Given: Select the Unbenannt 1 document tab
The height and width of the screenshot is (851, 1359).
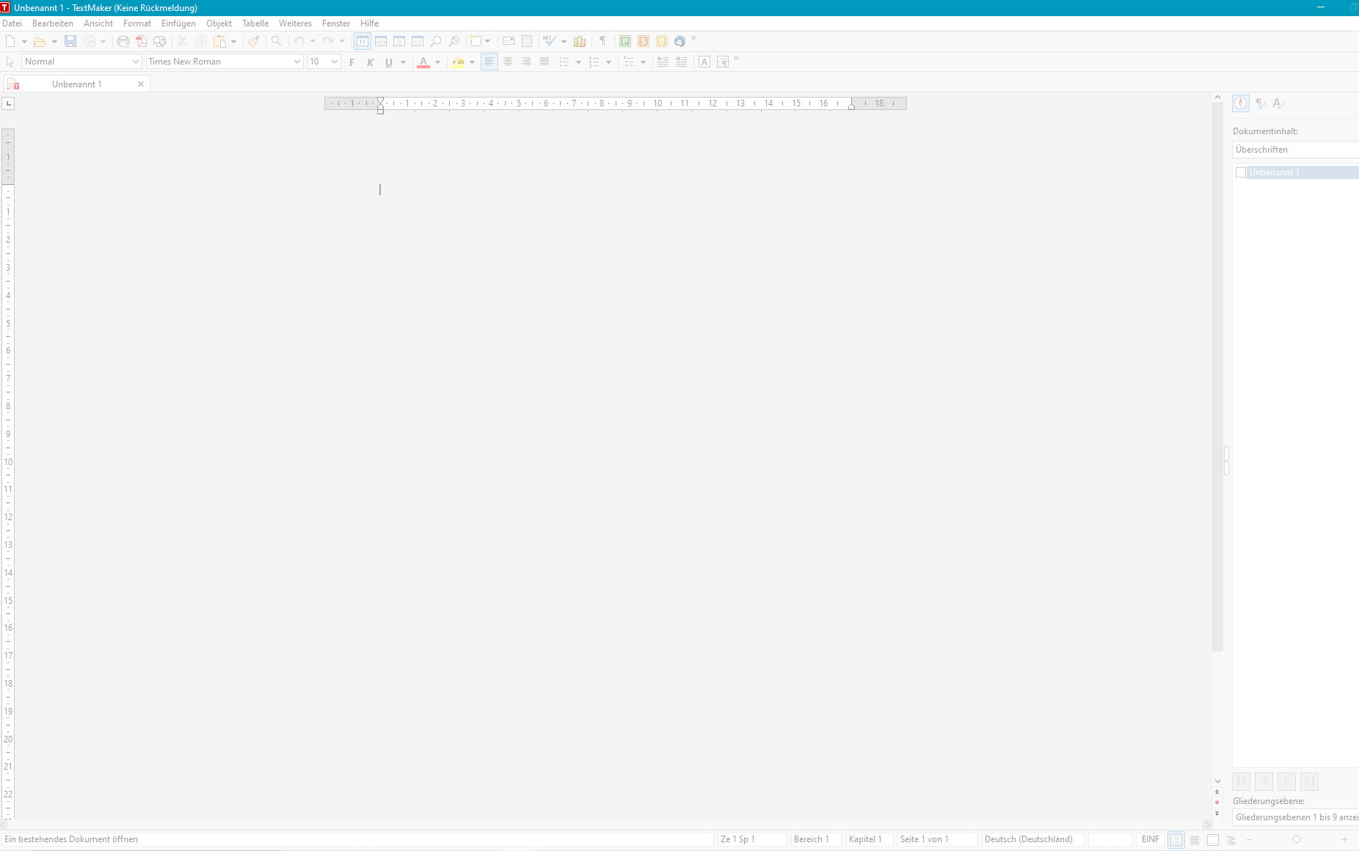Looking at the screenshot, I should pyautogui.click(x=76, y=84).
